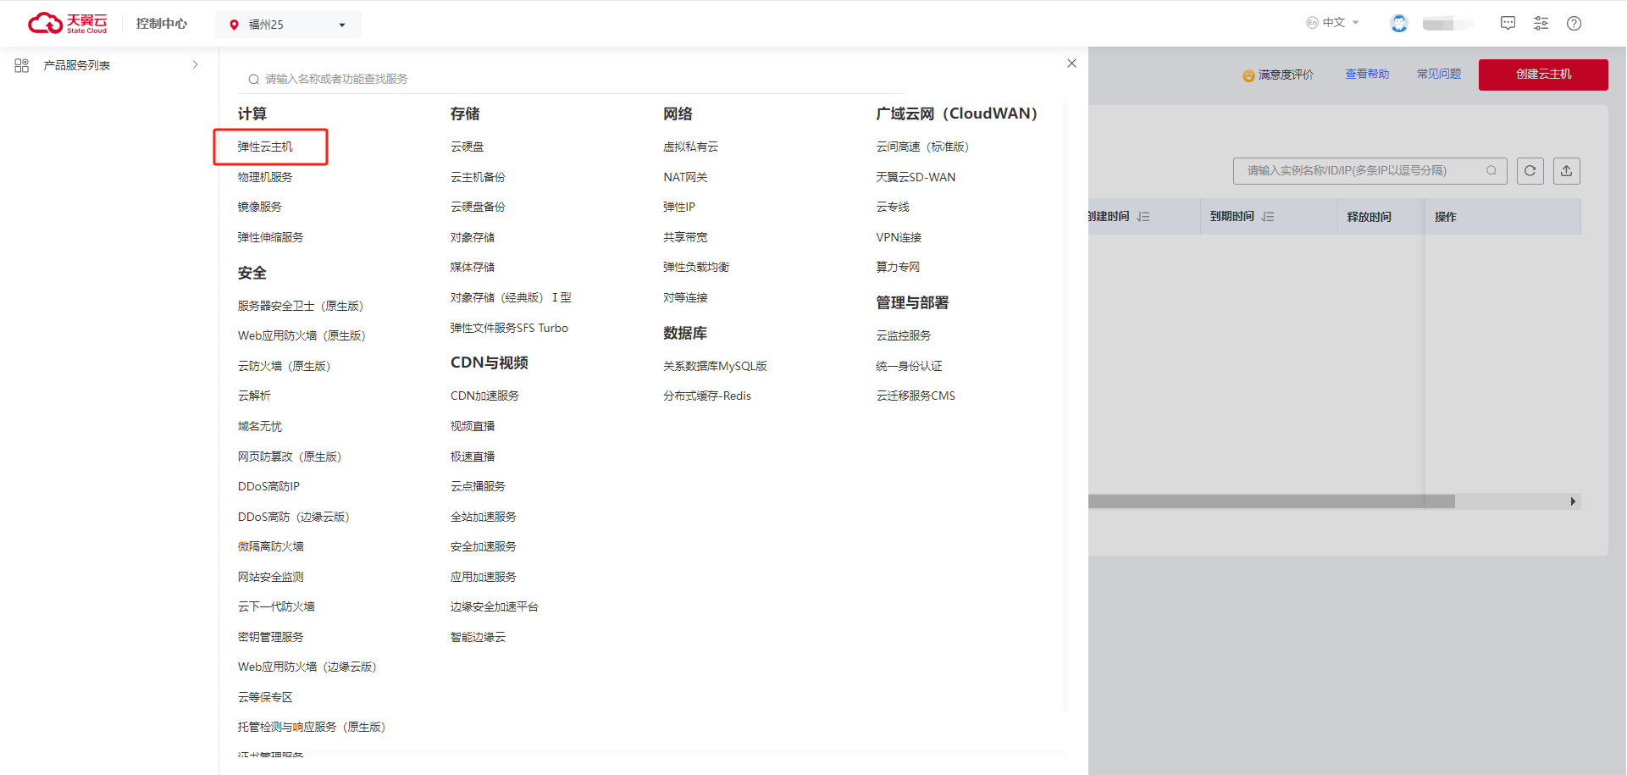
Task: Close the service menu panel
Action: (1071, 64)
